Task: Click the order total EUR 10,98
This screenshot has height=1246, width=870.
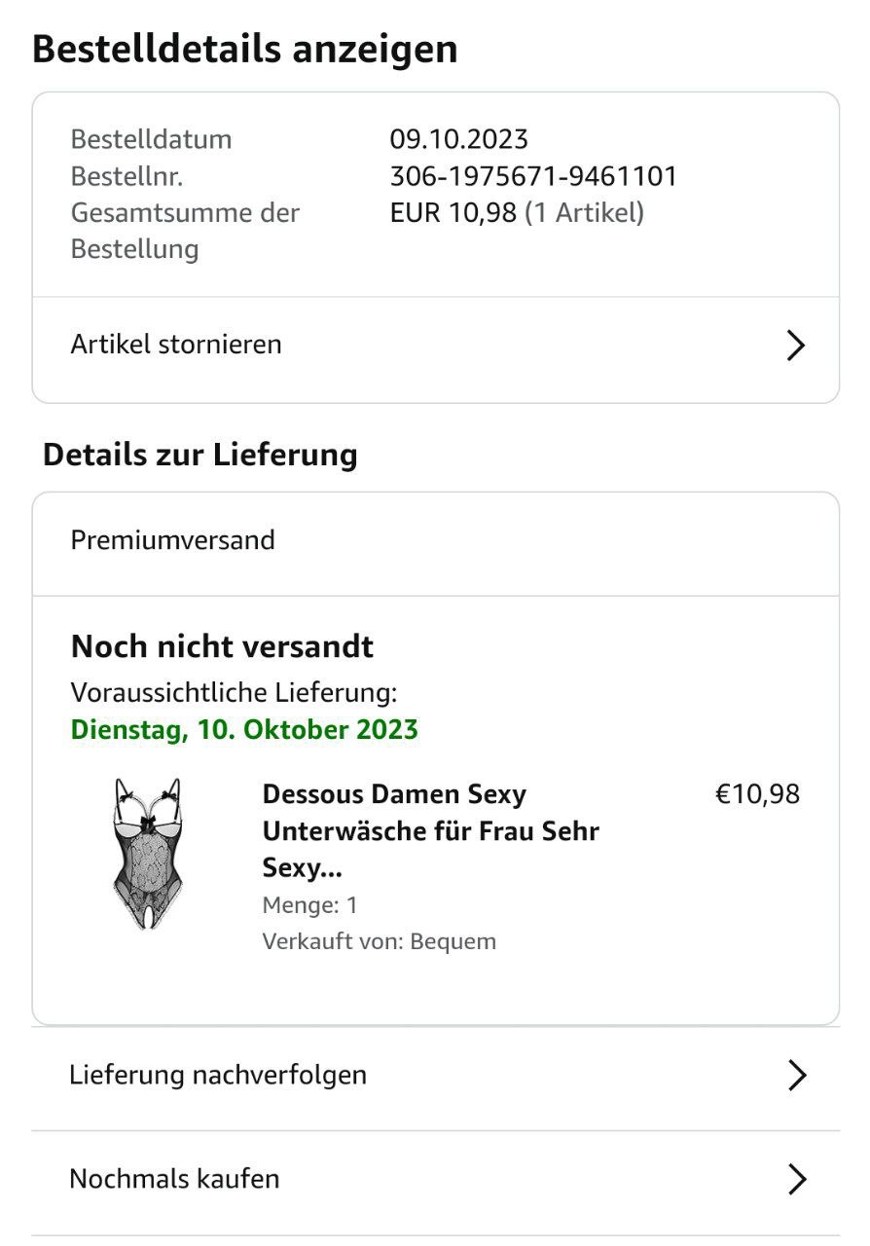Action: pyautogui.click(x=453, y=213)
